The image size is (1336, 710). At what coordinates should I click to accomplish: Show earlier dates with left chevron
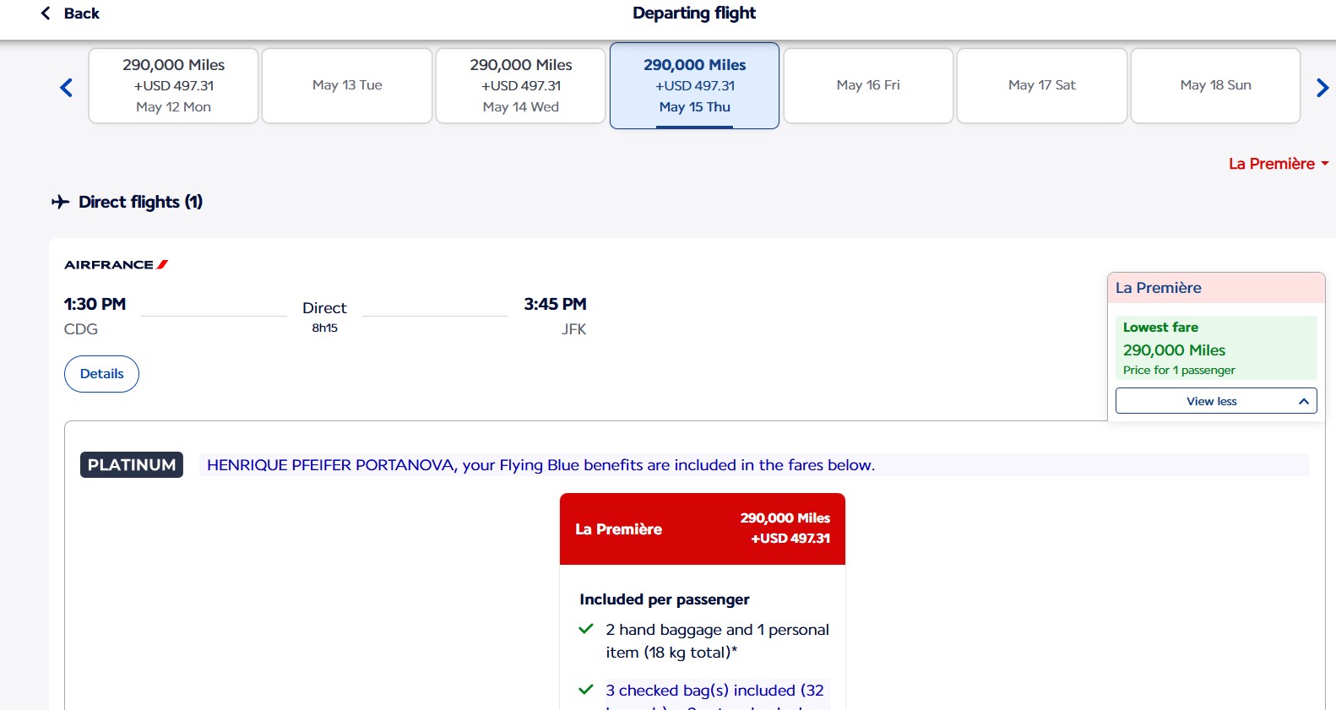[67, 87]
